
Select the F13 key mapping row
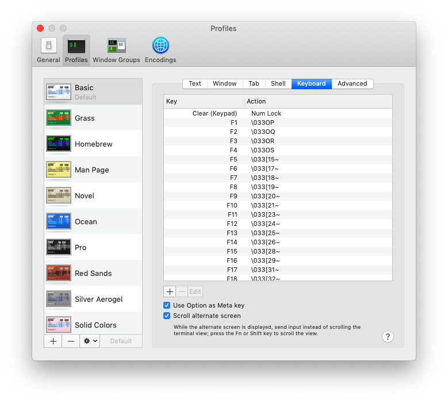pos(278,233)
